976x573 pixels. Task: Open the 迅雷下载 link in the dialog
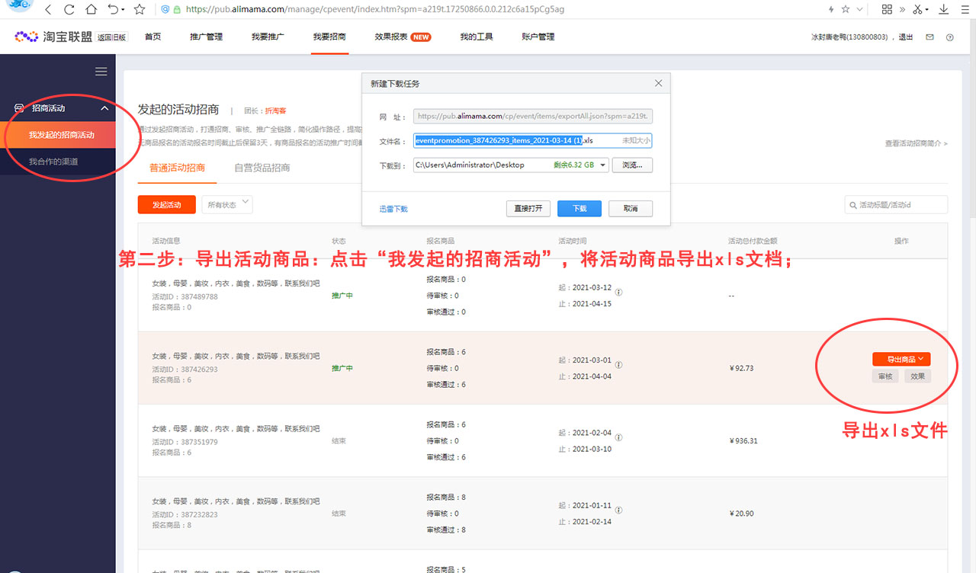point(393,208)
